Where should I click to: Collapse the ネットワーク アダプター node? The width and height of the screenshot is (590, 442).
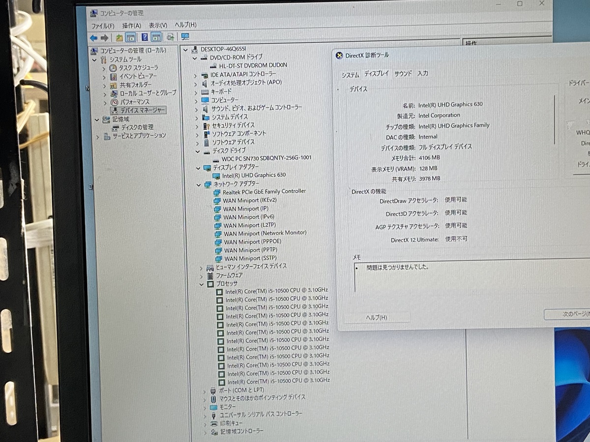(199, 184)
